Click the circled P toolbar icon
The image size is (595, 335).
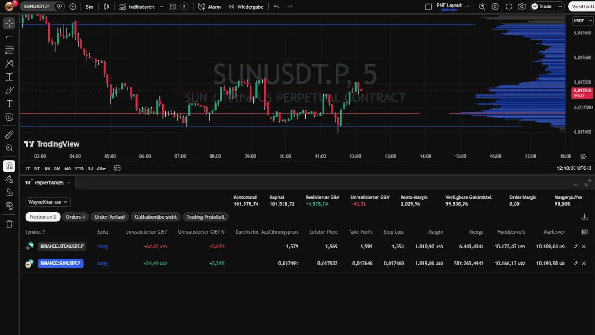point(185,7)
